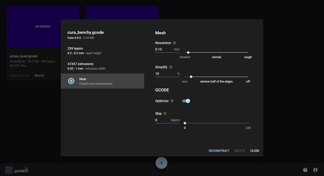The width and height of the screenshot is (324, 176).
Task: Click the Resolution slider handle
Action: [x=188, y=52]
